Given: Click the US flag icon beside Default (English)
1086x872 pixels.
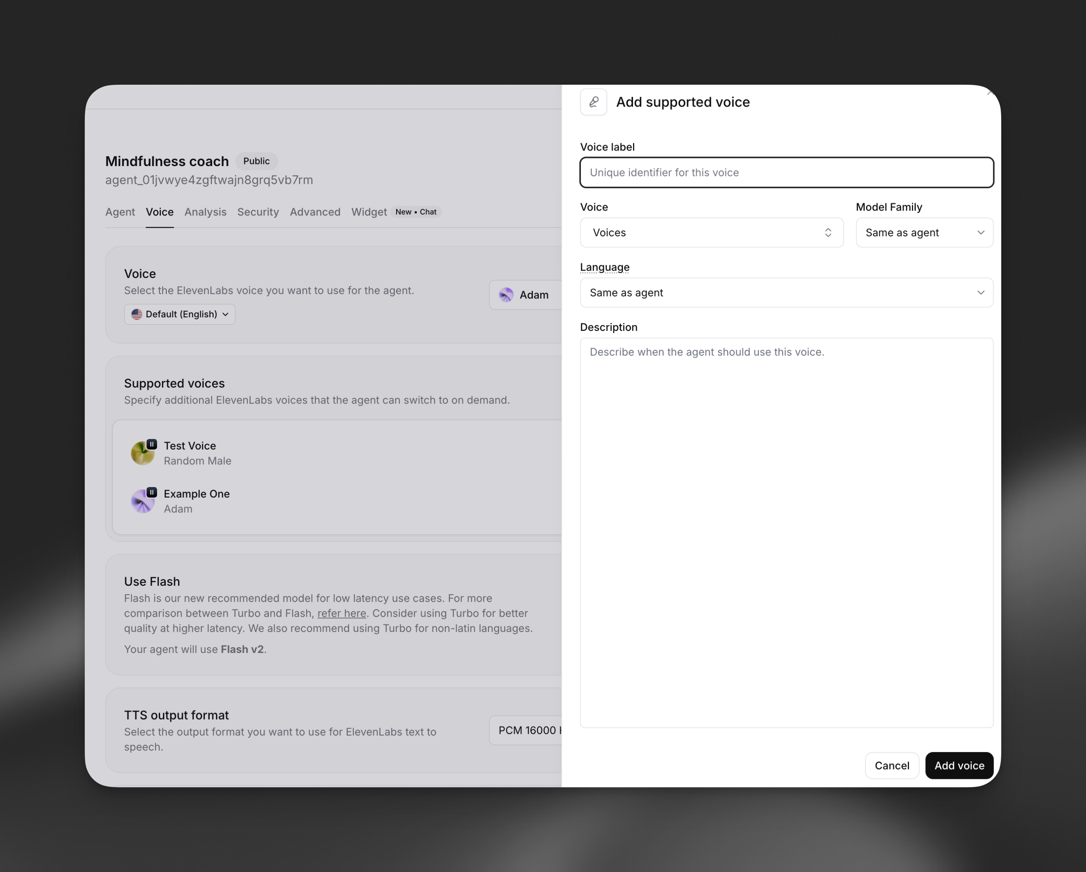Looking at the screenshot, I should [x=137, y=313].
